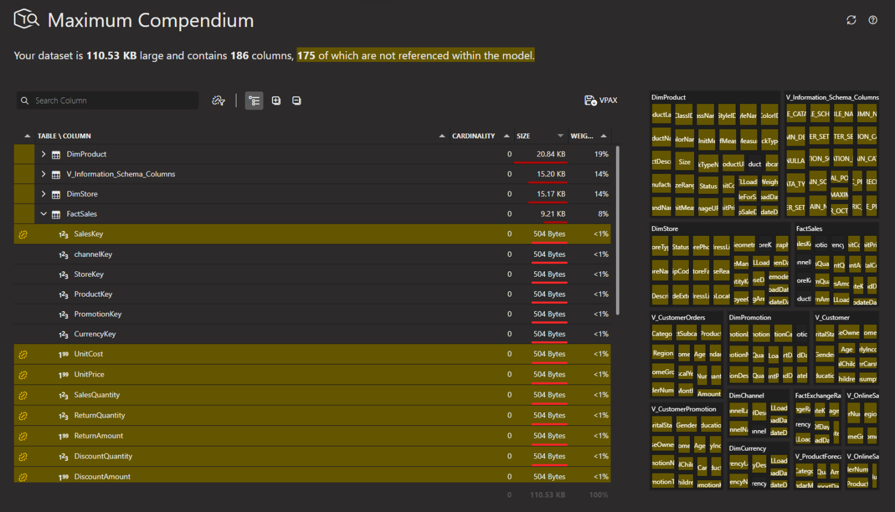Toggle the tree view mode button
Viewport: 895px width, 512px height.
(254, 100)
